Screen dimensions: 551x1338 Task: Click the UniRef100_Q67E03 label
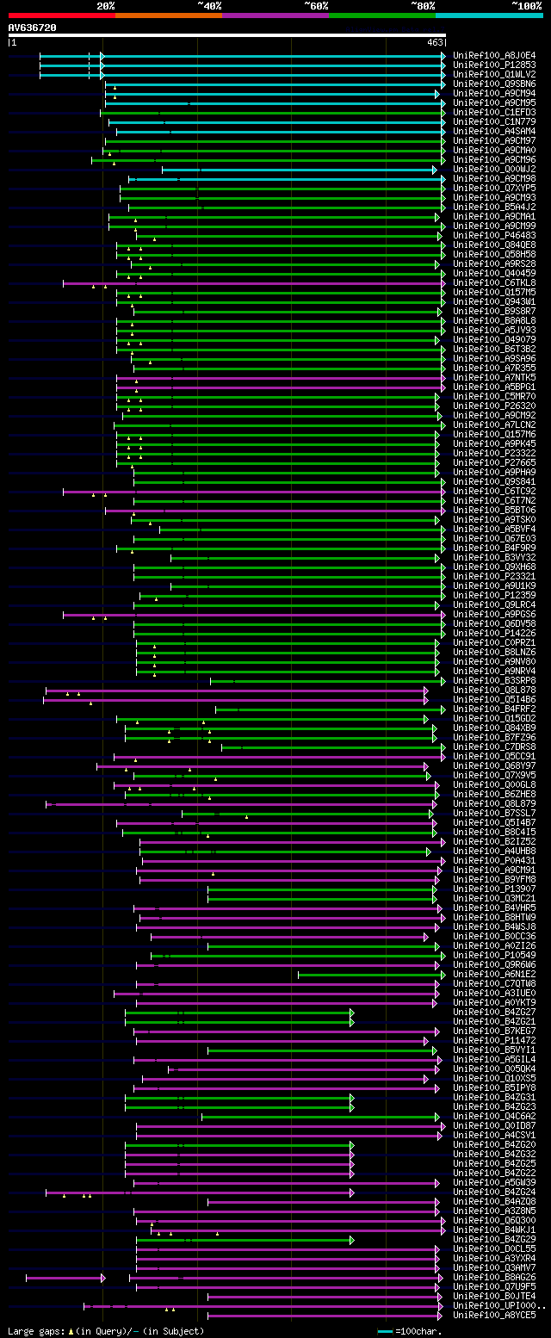point(494,538)
